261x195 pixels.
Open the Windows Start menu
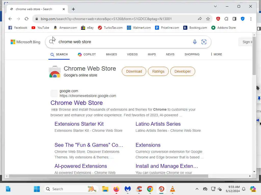click(37, 189)
